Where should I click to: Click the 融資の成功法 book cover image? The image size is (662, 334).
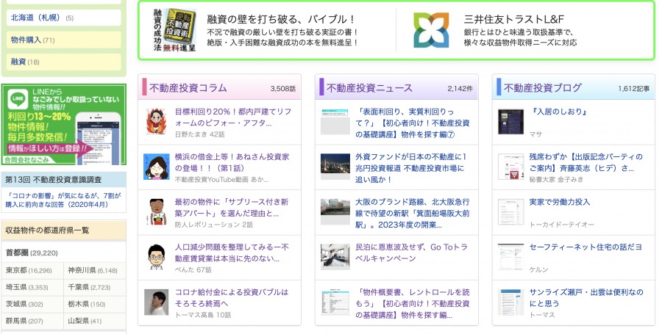pos(175,30)
